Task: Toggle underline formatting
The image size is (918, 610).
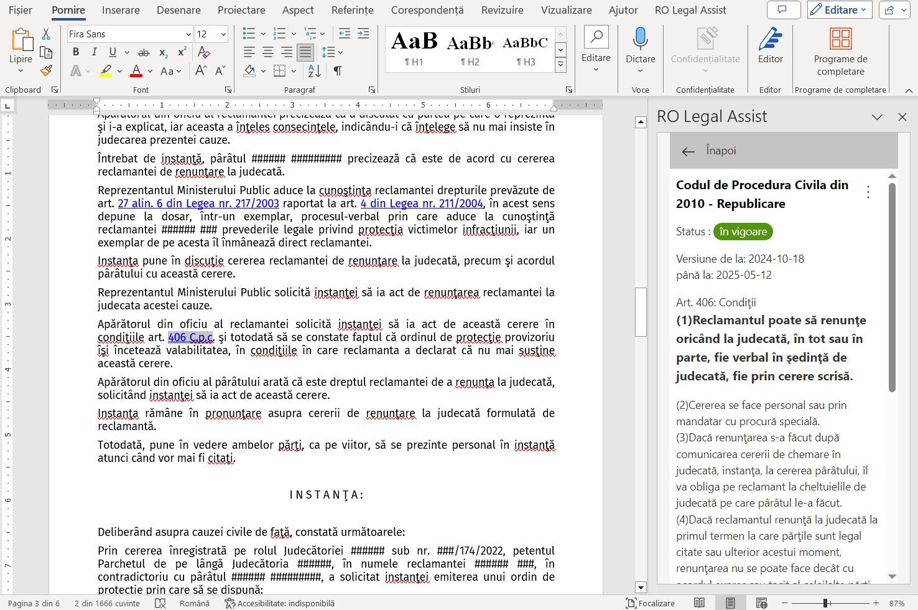Action: click(113, 52)
